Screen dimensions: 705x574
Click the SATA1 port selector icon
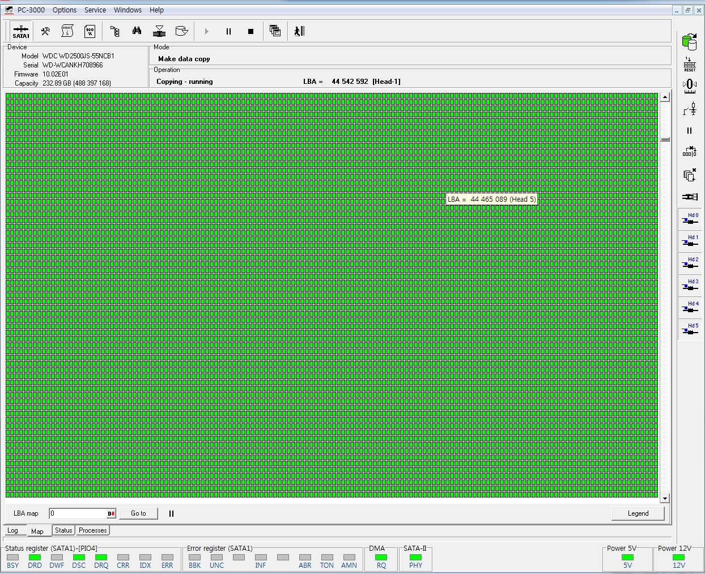click(x=21, y=31)
